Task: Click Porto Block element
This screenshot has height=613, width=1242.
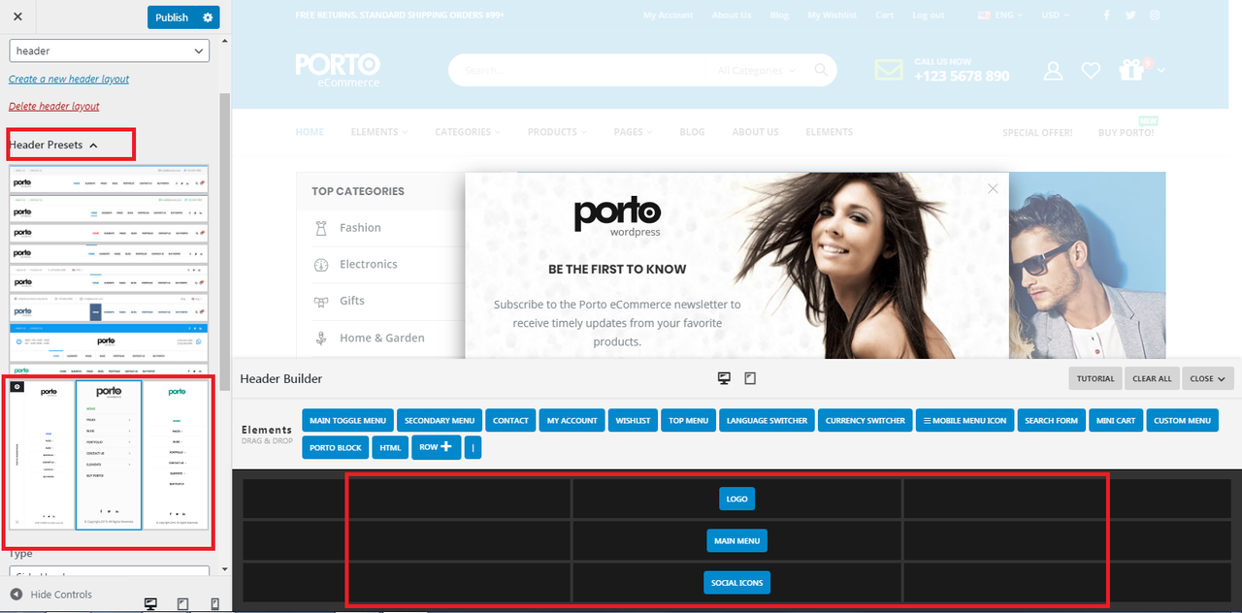Action: (x=336, y=447)
